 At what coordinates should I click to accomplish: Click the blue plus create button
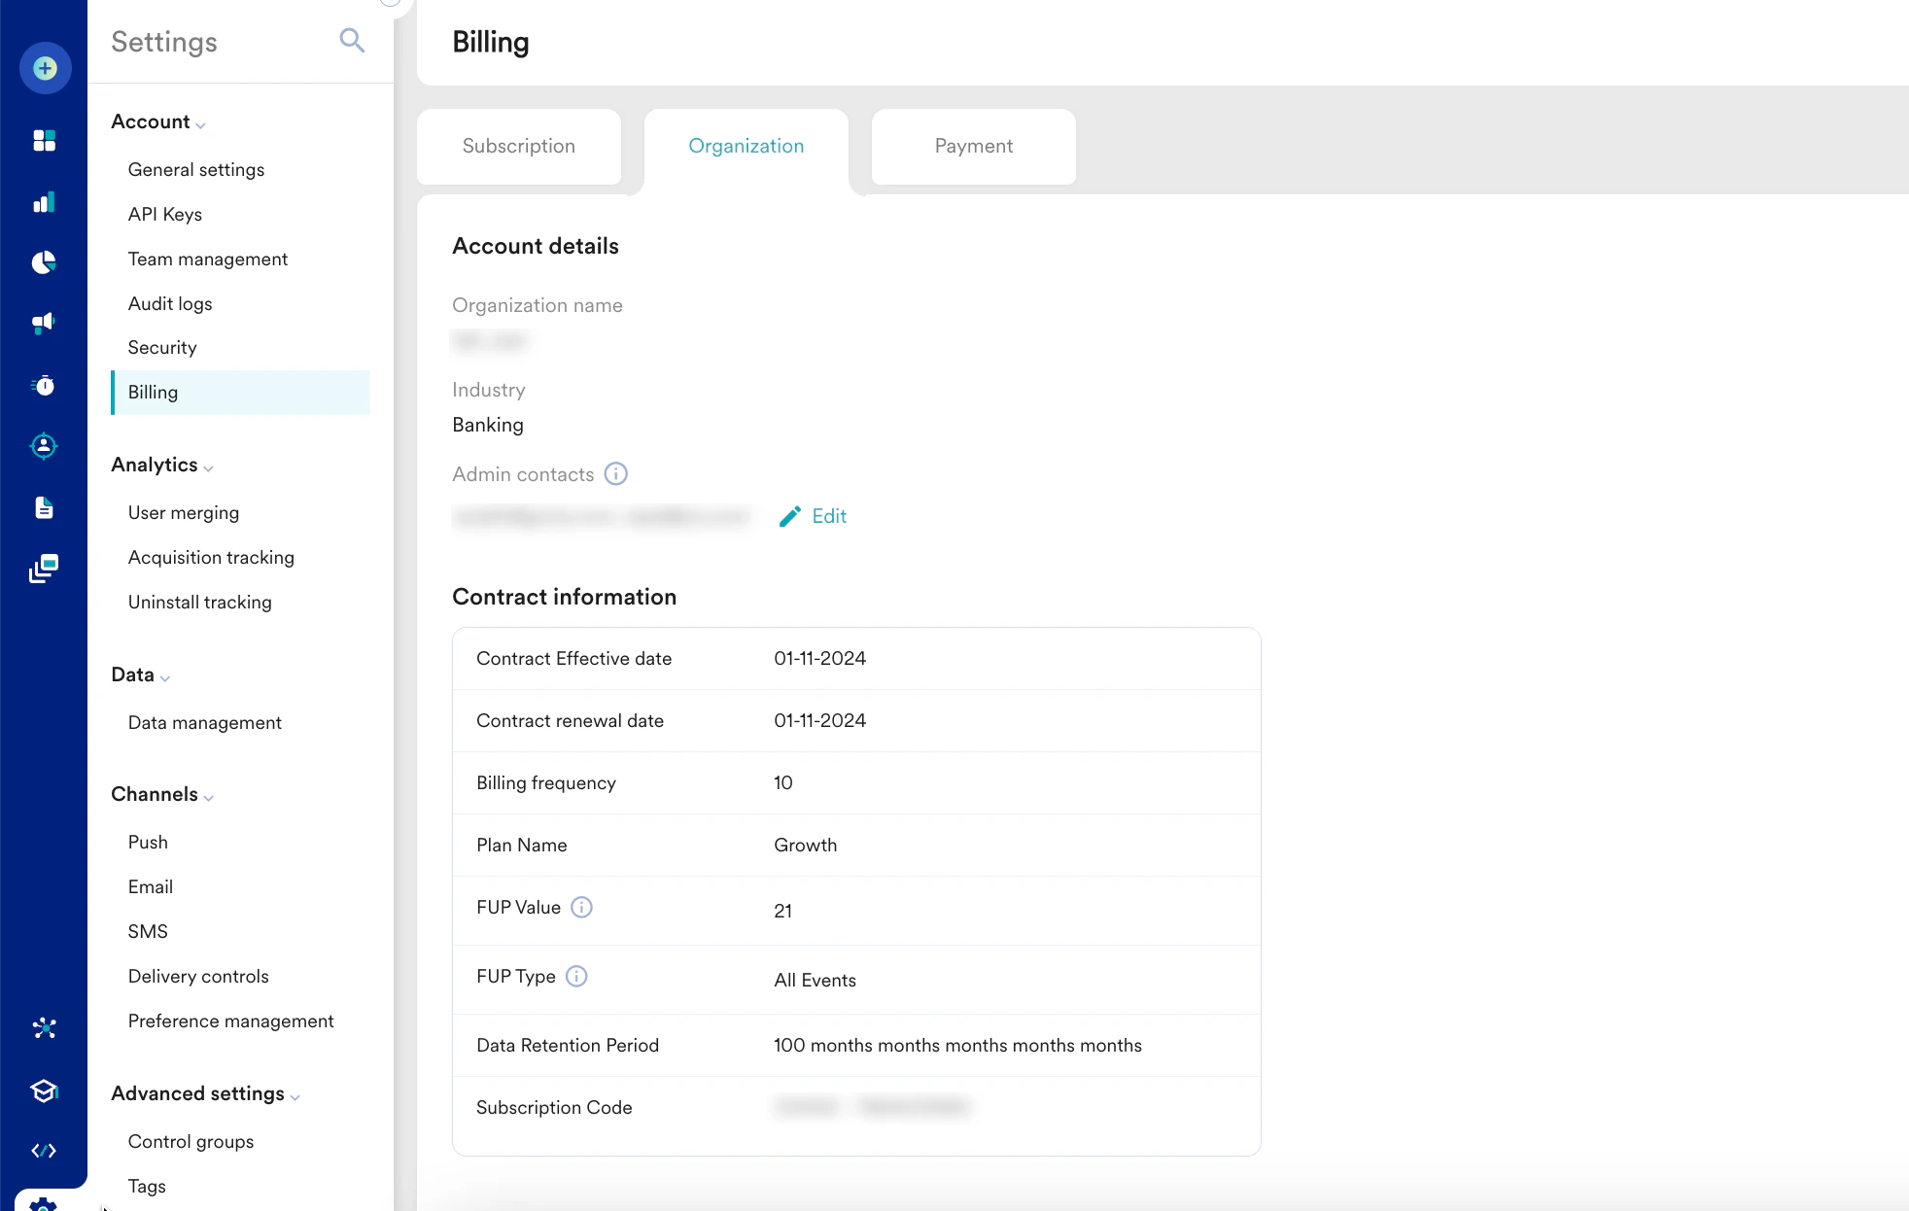coord(45,68)
